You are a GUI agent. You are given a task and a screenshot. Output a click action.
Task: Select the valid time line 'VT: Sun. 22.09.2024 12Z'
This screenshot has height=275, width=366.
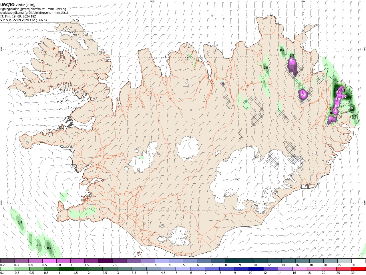coord(18,20)
